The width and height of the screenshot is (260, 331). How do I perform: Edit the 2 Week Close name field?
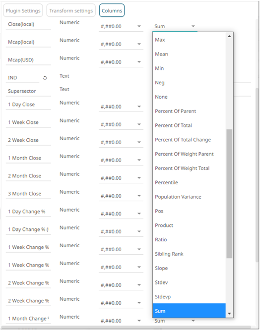(28, 140)
